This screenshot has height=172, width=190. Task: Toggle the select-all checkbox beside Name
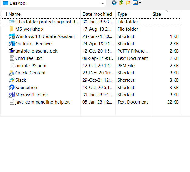[x=4, y=14]
